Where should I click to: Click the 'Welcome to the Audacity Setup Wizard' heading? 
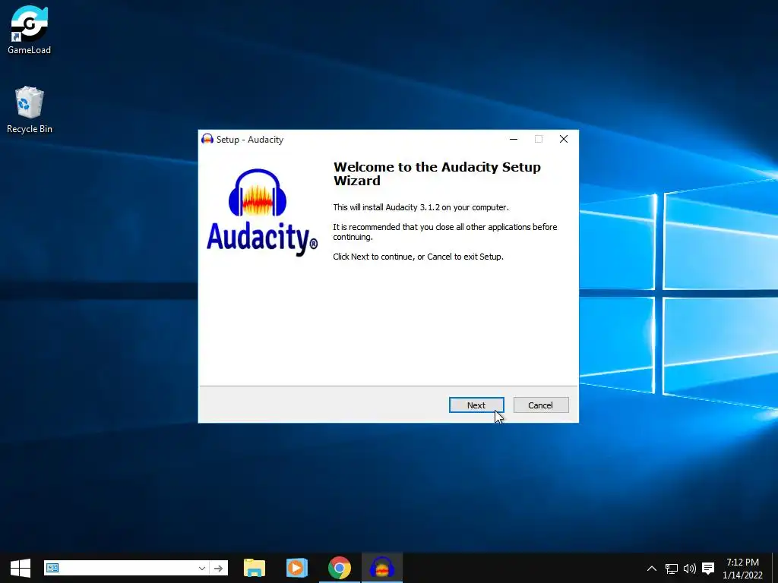pos(437,174)
